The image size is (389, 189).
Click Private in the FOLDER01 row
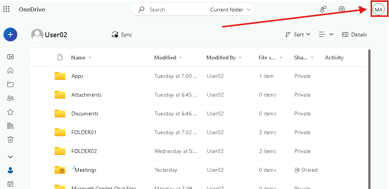click(303, 132)
